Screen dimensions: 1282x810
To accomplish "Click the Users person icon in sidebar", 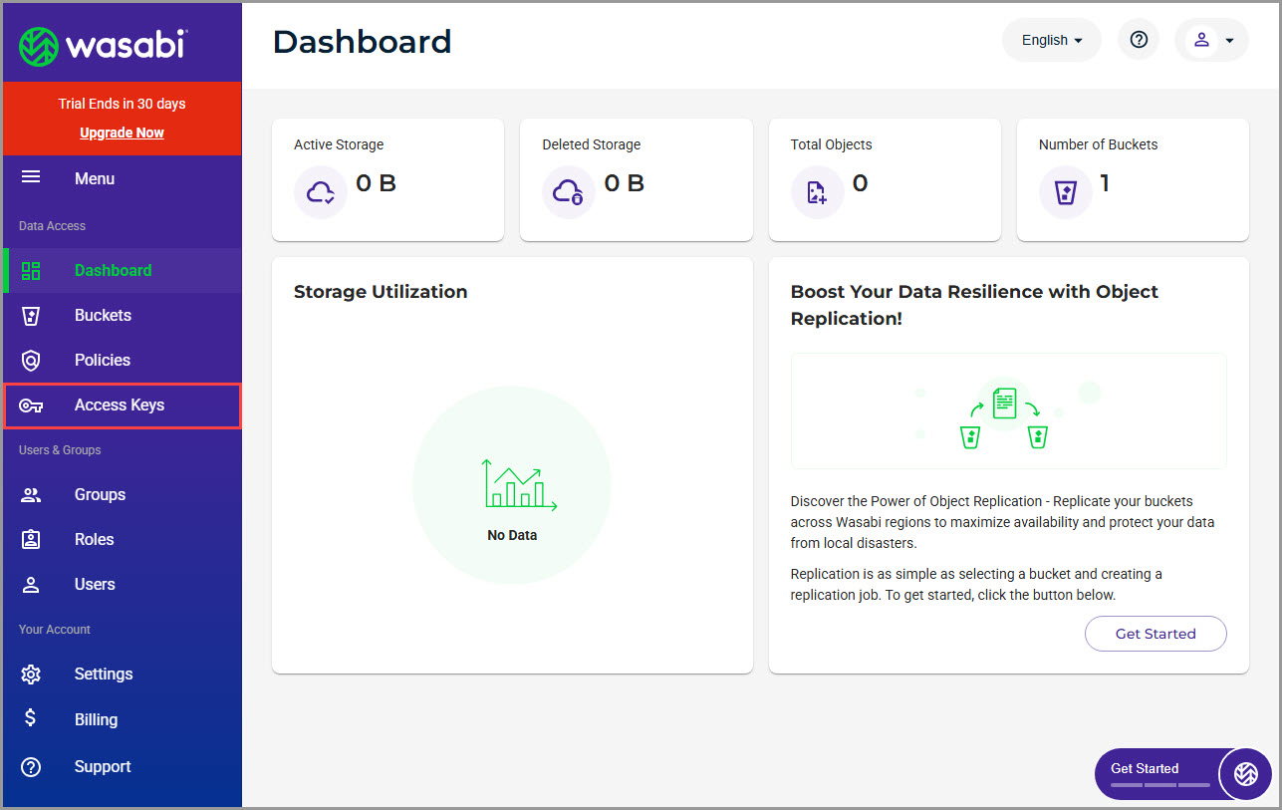I will click(x=31, y=585).
